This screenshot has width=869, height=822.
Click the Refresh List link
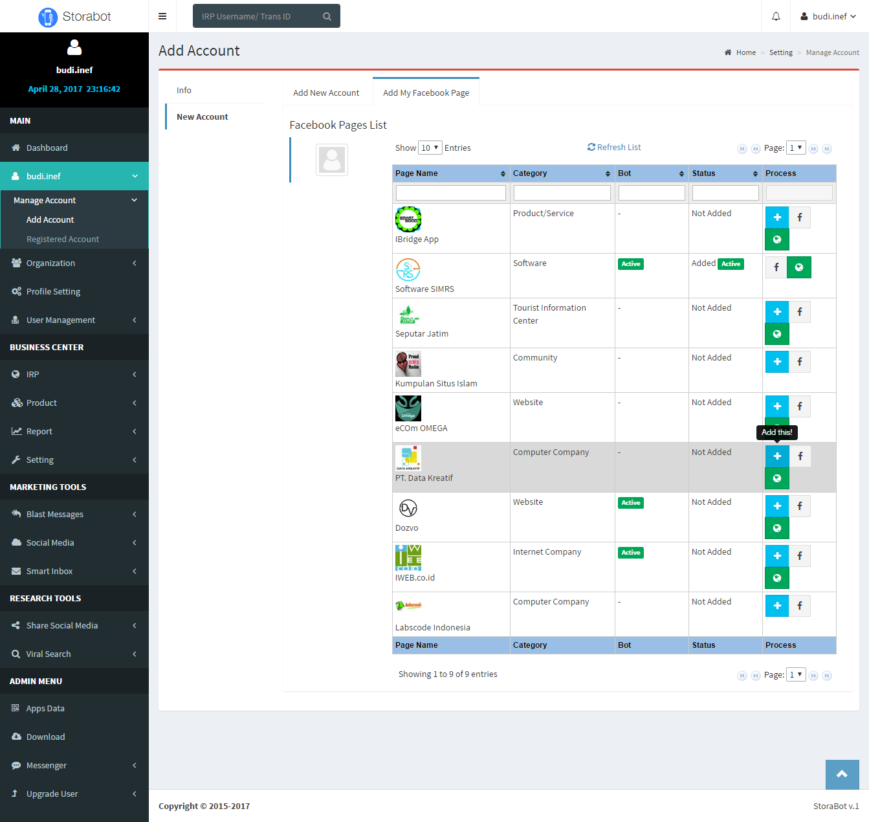tap(614, 148)
